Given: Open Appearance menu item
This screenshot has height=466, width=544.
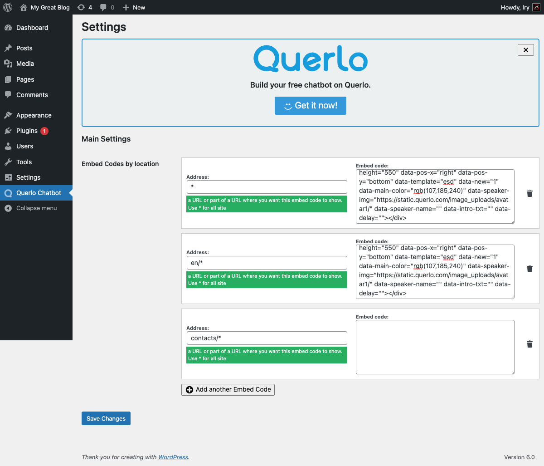Looking at the screenshot, I should pos(36,115).
